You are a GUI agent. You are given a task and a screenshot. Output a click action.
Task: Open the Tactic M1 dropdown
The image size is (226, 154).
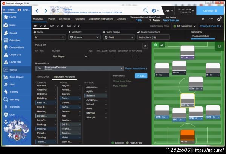pyautogui.click(x=50, y=37)
